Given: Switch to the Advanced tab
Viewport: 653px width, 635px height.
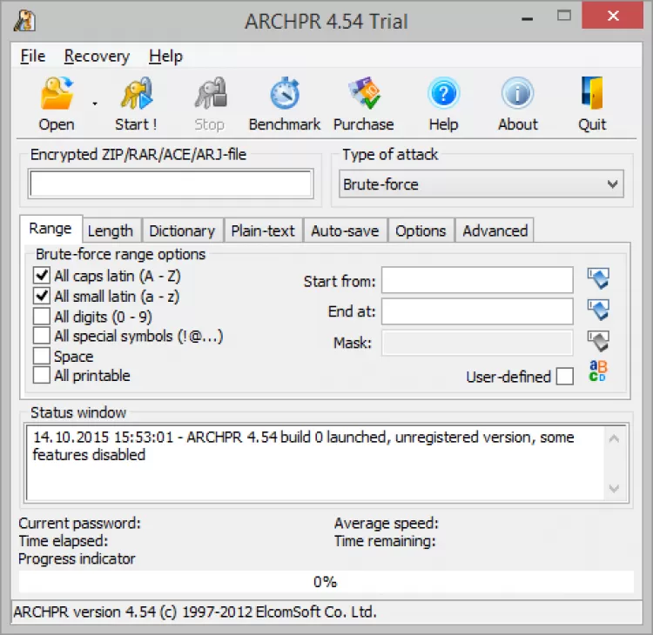Looking at the screenshot, I should (x=495, y=231).
